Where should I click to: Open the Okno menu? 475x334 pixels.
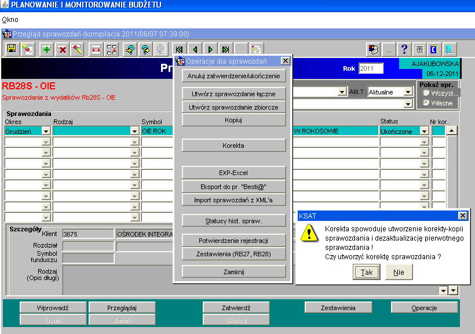pos(10,20)
